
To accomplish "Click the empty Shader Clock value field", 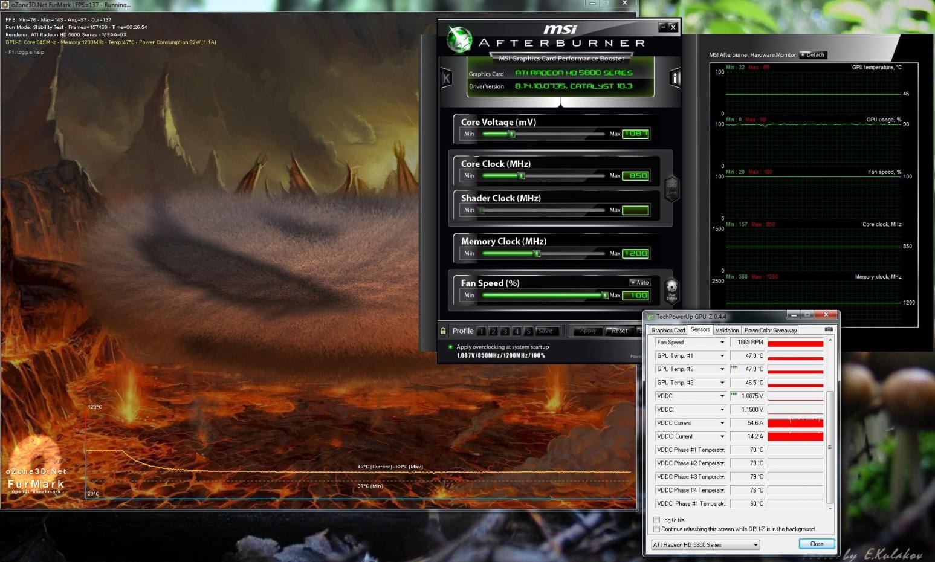I will [635, 210].
